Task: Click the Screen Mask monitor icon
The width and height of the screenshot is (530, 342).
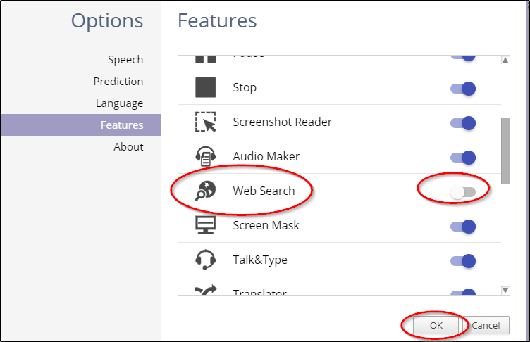Action: 205,225
